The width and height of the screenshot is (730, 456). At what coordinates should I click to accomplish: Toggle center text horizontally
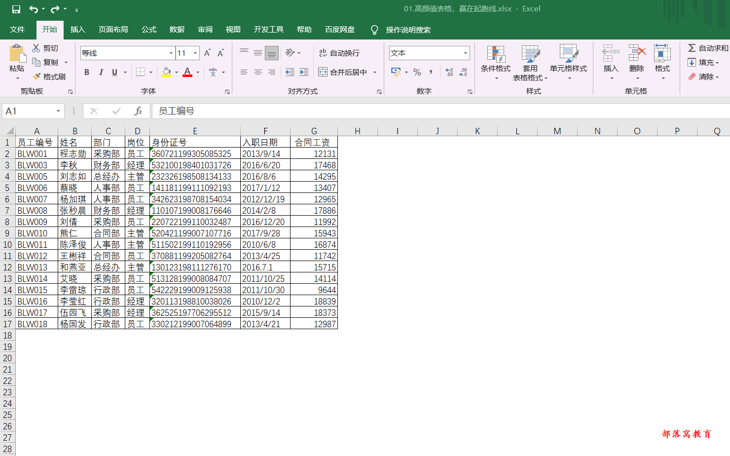click(258, 72)
